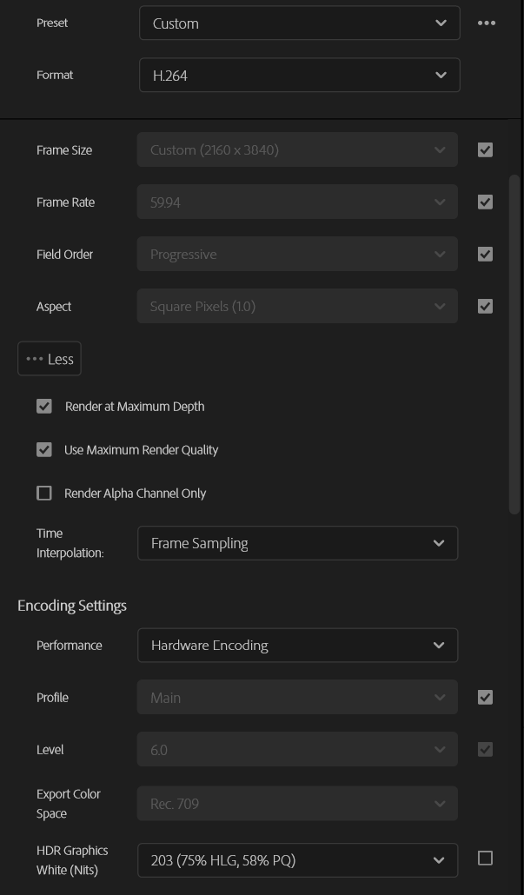Click the Frame Size dropdown field
524x895 pixels.
coord(297,150)
